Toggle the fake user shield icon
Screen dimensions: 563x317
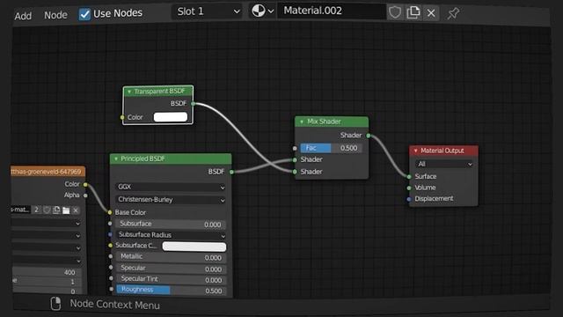click(x=395, y=12)
